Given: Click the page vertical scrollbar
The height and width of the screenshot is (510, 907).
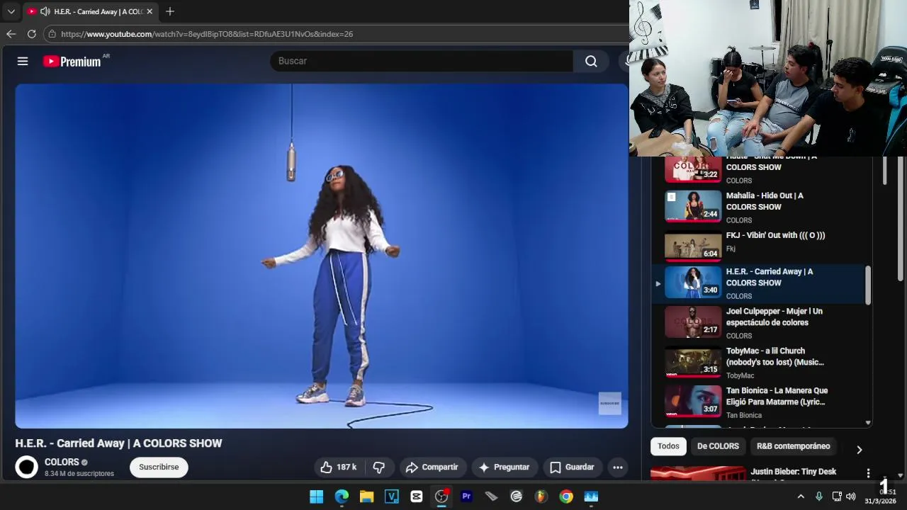Looking at the screenshot, I should pos(901,219).
